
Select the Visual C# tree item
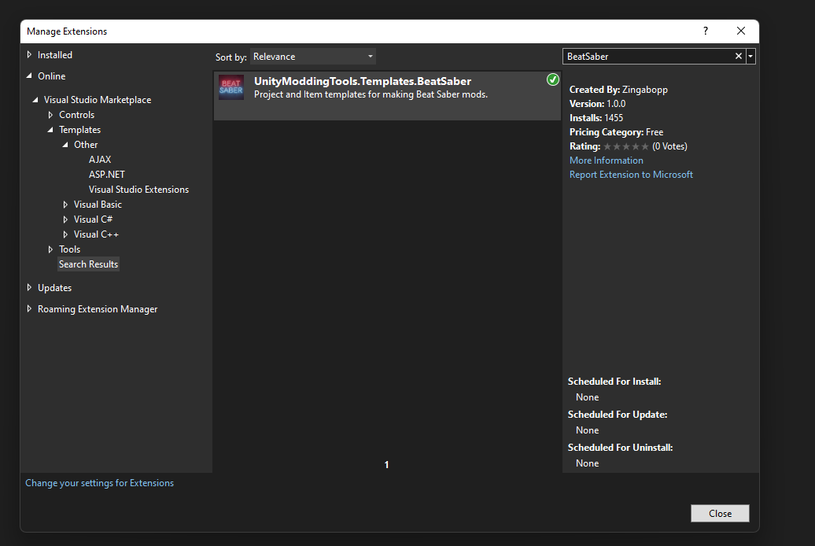tap(93, 220)
